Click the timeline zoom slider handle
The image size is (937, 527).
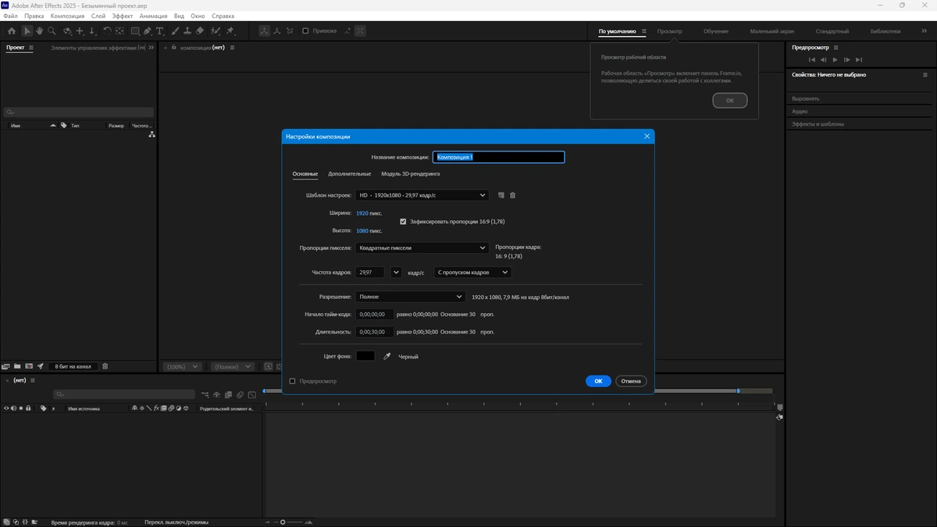(283, 522)
